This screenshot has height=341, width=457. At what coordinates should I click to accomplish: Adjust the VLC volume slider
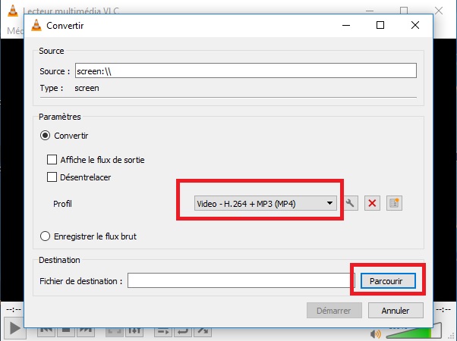click(414, 331)
